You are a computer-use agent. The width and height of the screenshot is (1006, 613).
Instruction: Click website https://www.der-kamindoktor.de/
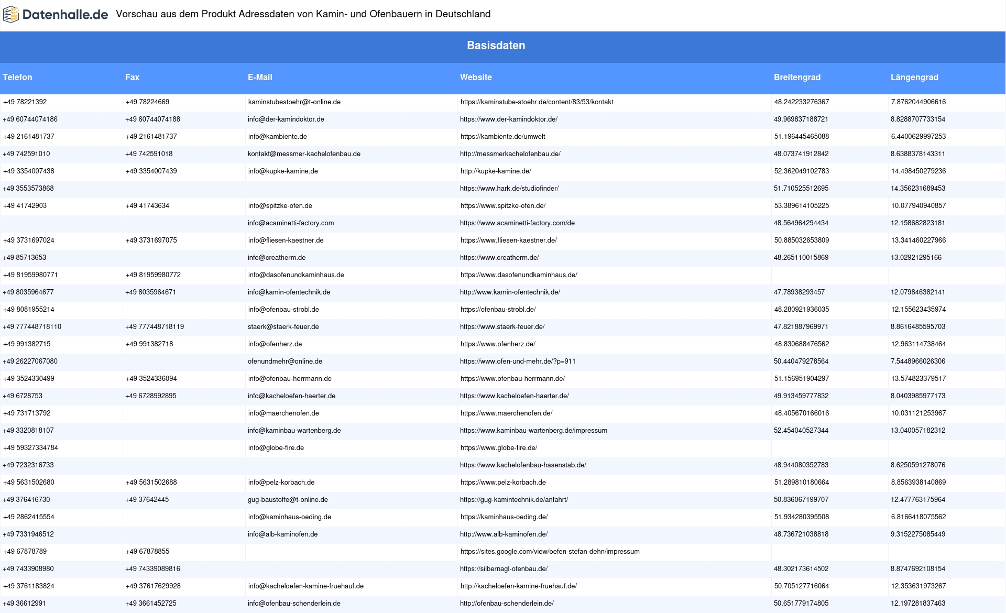click(509, 119)
